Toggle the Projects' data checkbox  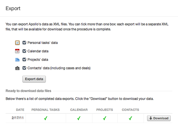tap(24, 60)
